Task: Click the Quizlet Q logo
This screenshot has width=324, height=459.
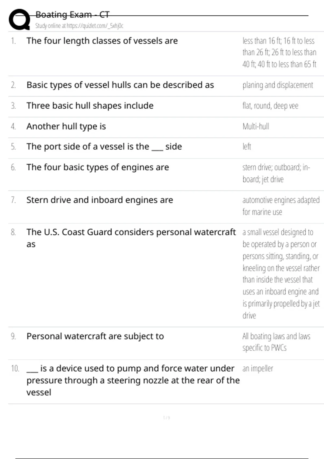Action: point(19,19)
